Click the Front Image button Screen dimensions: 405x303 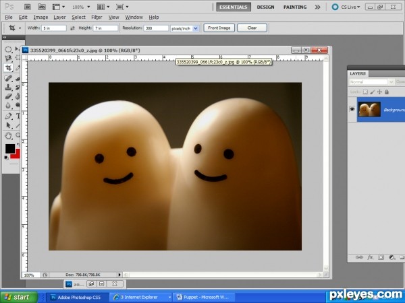pyautogui.click(x=219, y=28)
